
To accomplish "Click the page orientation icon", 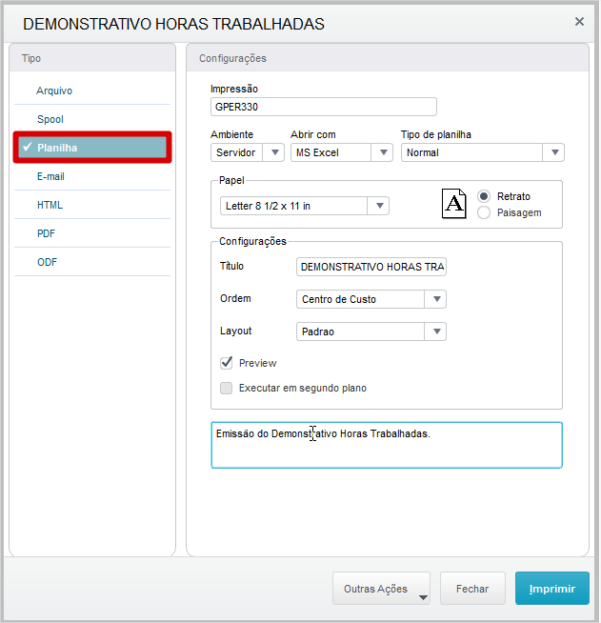I will coord(453,204).
